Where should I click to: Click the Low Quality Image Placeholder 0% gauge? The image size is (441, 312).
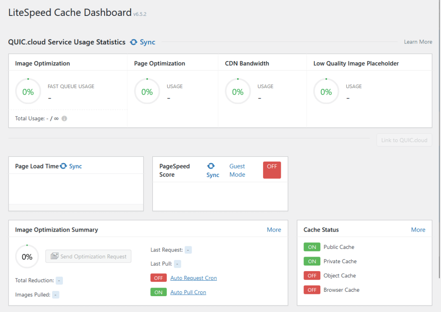(x=326, y=92)
